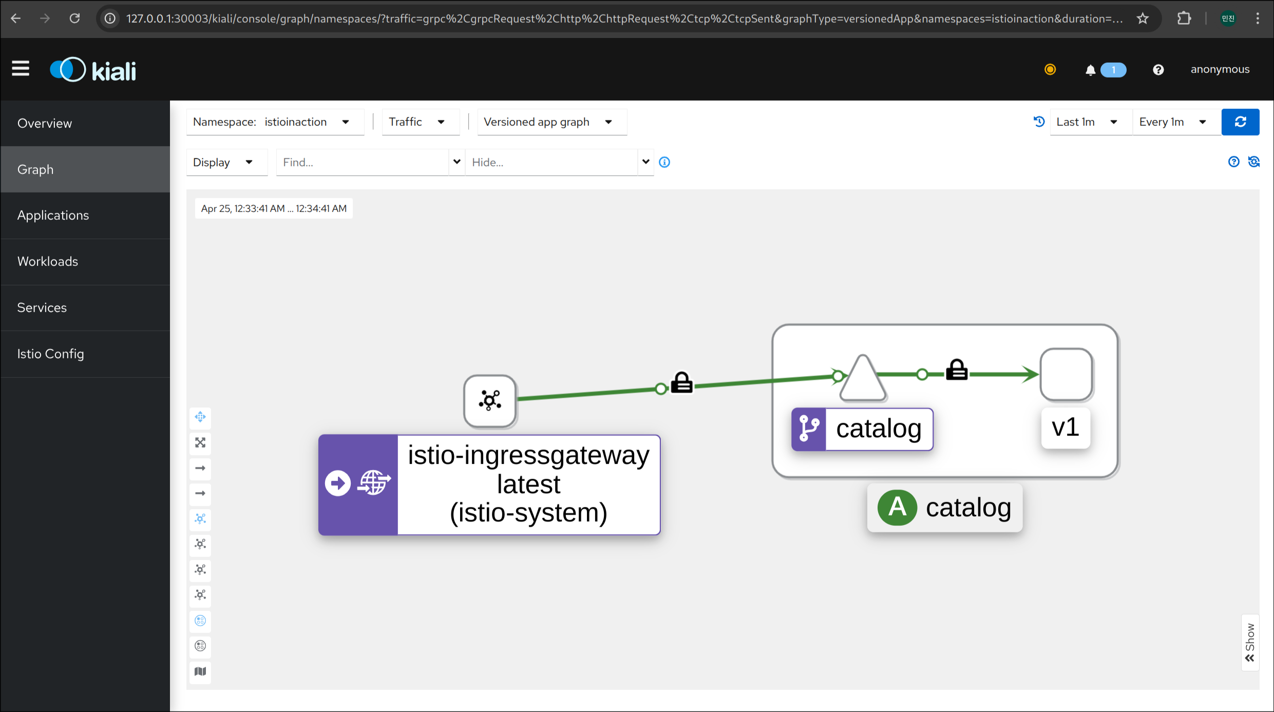Click the lock icon on the catalog-to-v1 edge
Screen dimensions: 1274x712
tap(957, 370)
